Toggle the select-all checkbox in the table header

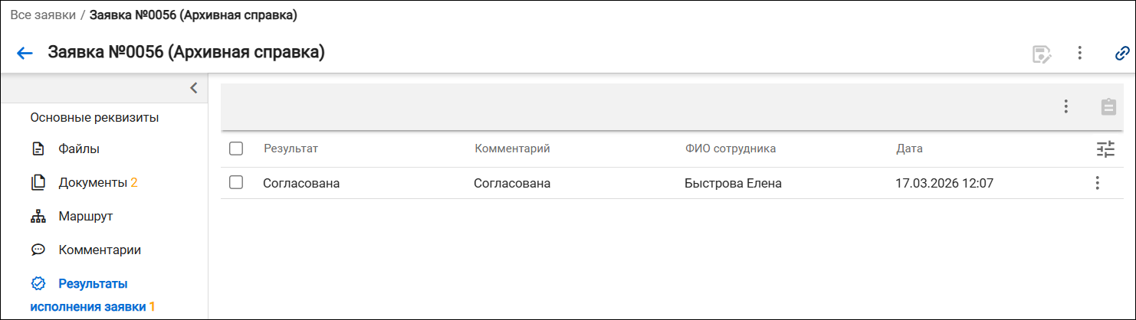coord(236,149)
